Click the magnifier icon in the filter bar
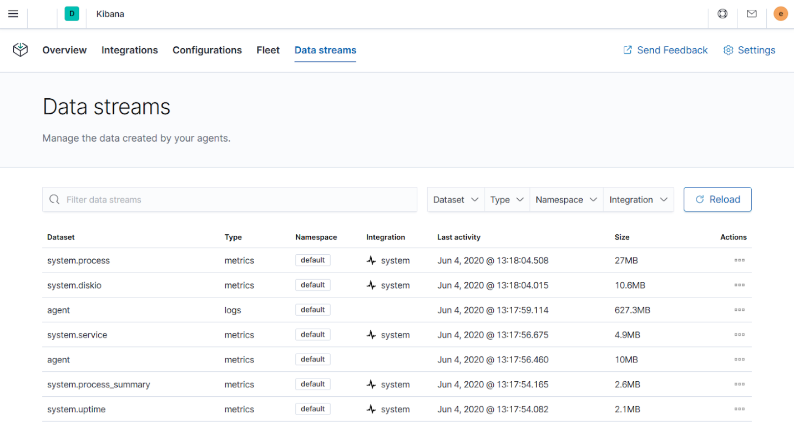The width and height of the screenshot is (794, 424). coord(54,199)
